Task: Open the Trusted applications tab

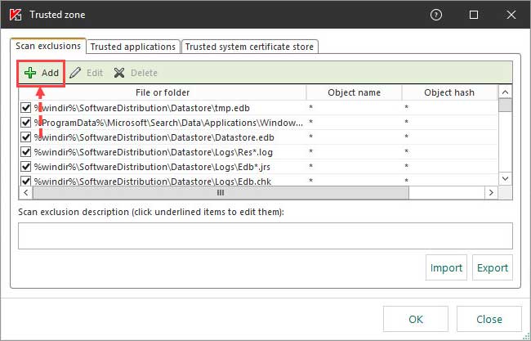Action: click(133, 47)
